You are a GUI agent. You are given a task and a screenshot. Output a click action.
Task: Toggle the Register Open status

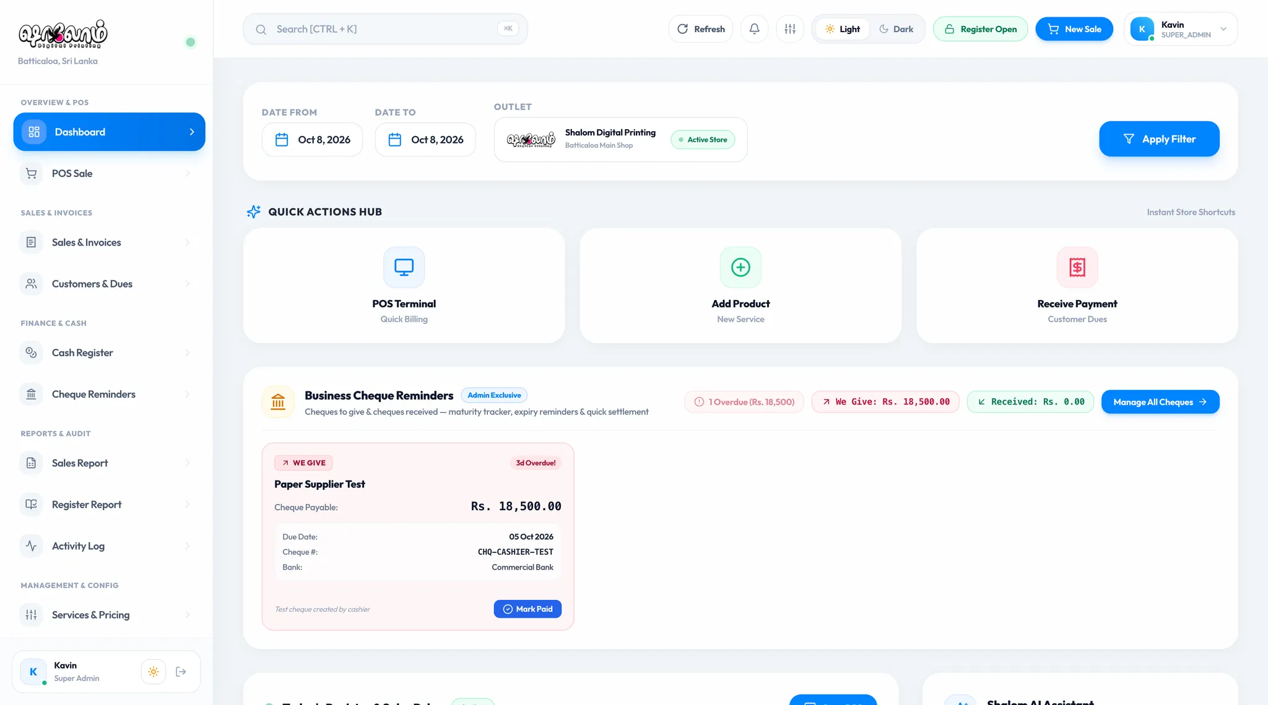[x=980, y=29]
